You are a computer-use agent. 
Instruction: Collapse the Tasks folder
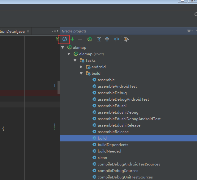tap(75, 61)
